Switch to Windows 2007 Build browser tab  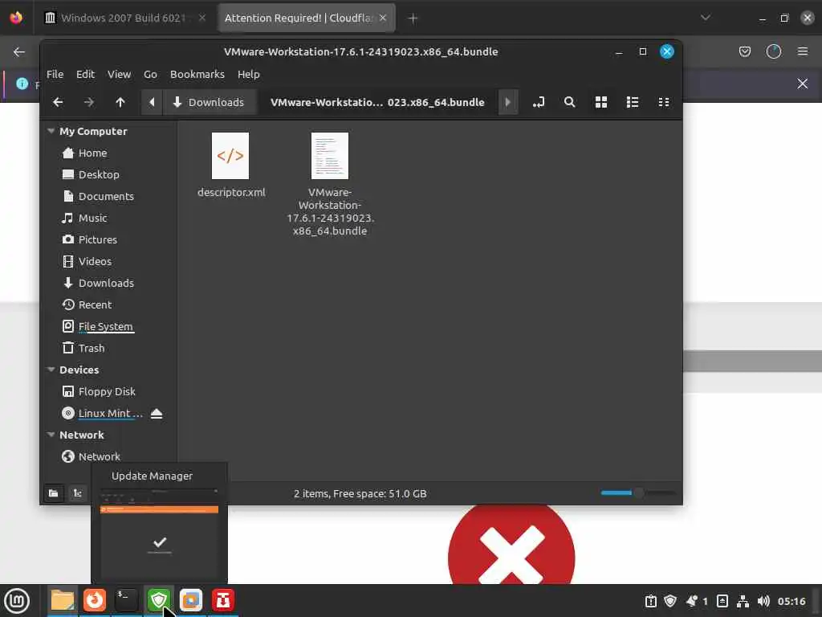(126, 18)
